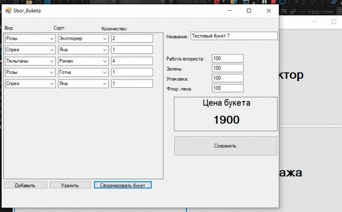Click the Работа флориста label
The height and width of the screenshot is (212, 342).
tap(185, 59)
